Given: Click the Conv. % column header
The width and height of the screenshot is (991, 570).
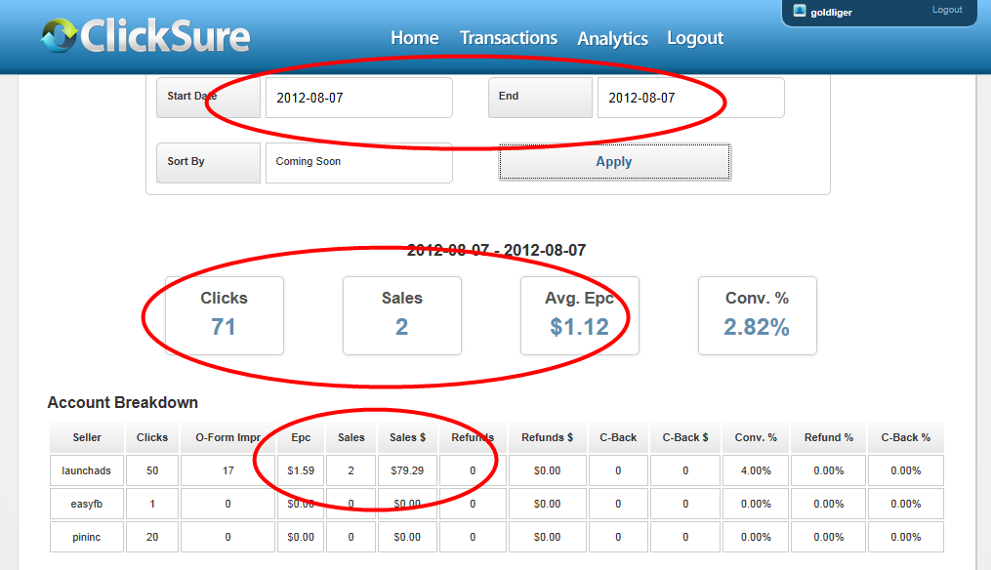Looking at the screenshot, I should point(756,437).
